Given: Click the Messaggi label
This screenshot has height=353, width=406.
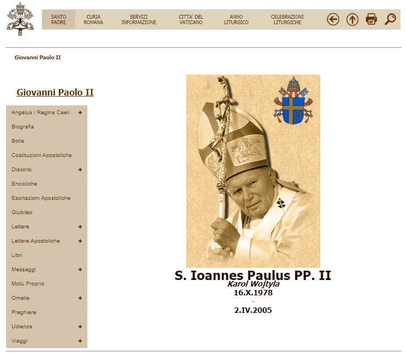Looking at the screenshot, I should [x=24, y=270].
